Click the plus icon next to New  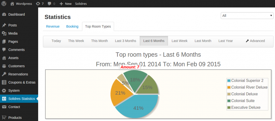[61, 4]
